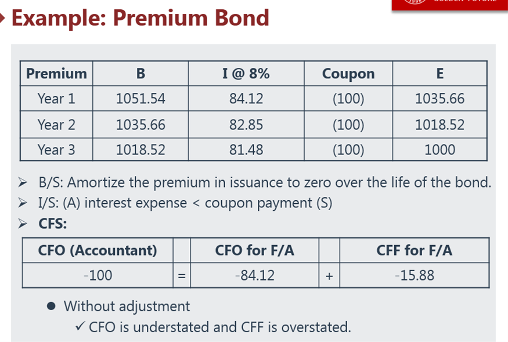Select the Year 1 beginning value 1051.54

(x=140, y=99)
